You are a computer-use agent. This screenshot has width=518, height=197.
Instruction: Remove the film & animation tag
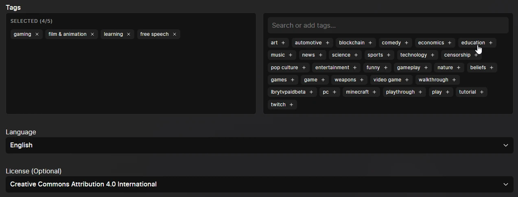click(x=92, y=34)
